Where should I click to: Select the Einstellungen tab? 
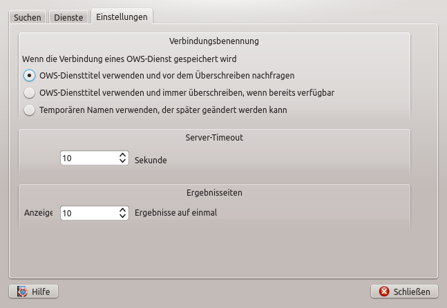click(x=122, y=16)
